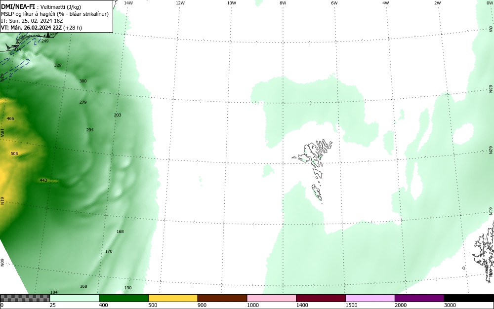Click the '18W' longitude label
494x309 pixels.
click(2, 132)
